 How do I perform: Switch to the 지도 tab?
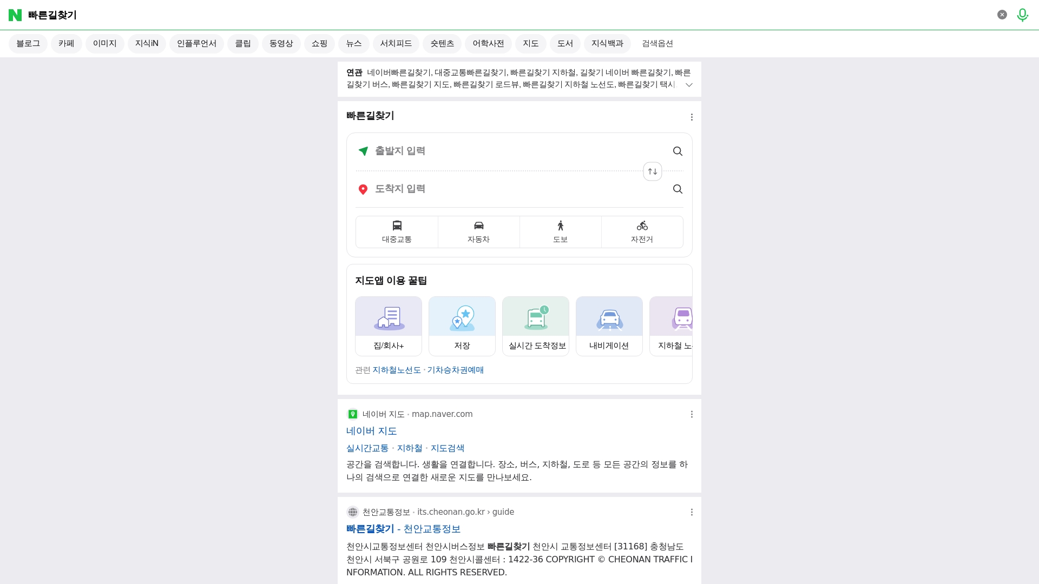tap(531, 44)
